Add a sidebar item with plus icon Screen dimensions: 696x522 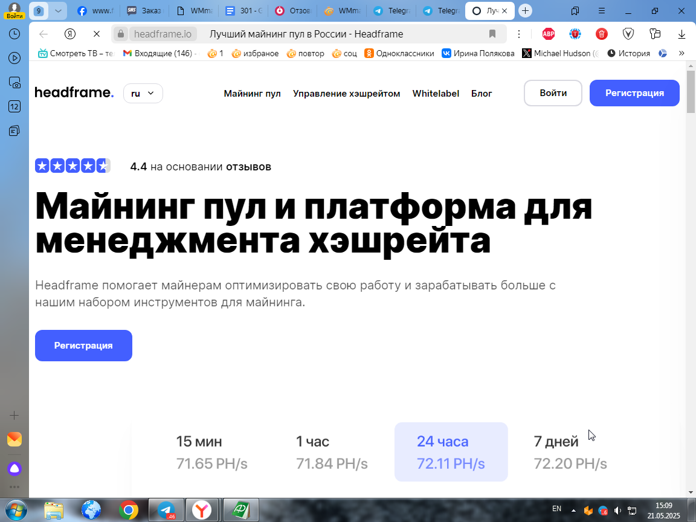14,416
